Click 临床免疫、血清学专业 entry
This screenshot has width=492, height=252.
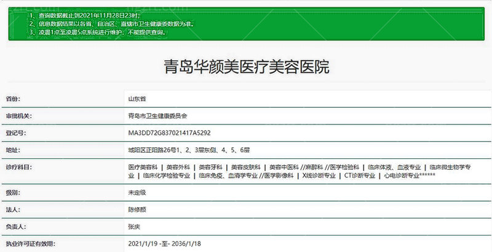tap(228, 175)
